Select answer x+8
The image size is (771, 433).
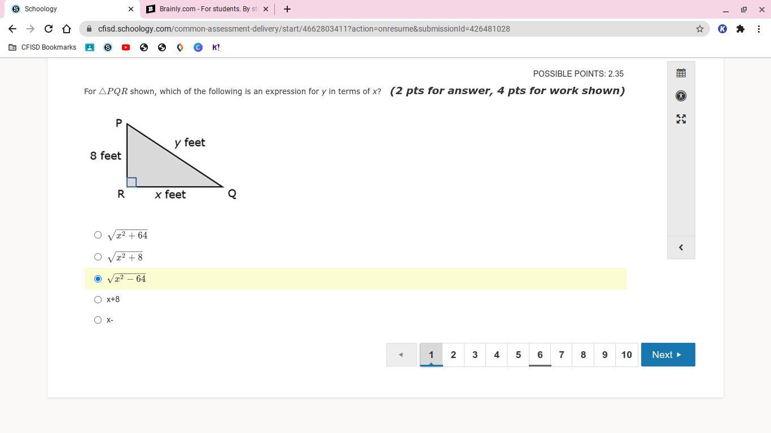[x=98, y=299]
